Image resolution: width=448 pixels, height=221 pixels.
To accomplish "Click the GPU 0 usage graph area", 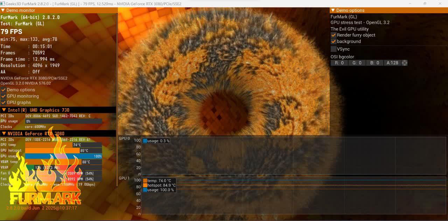I will [x=294, y=156].
